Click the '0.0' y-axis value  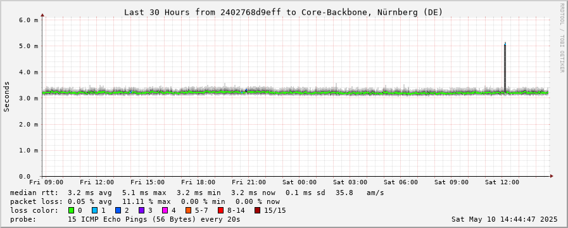click(24, 177)
